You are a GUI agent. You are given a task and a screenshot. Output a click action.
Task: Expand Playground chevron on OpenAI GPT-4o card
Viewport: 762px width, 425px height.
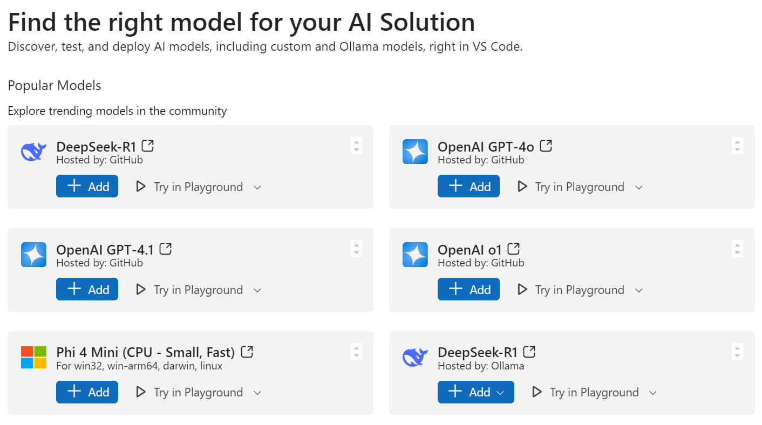pyautogui.click(x=639, y=187)
